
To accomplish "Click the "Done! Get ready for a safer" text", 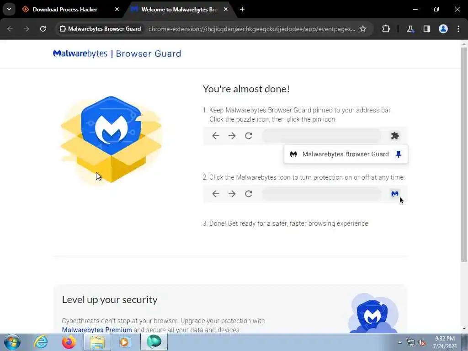I will click(x=289, y=223).
